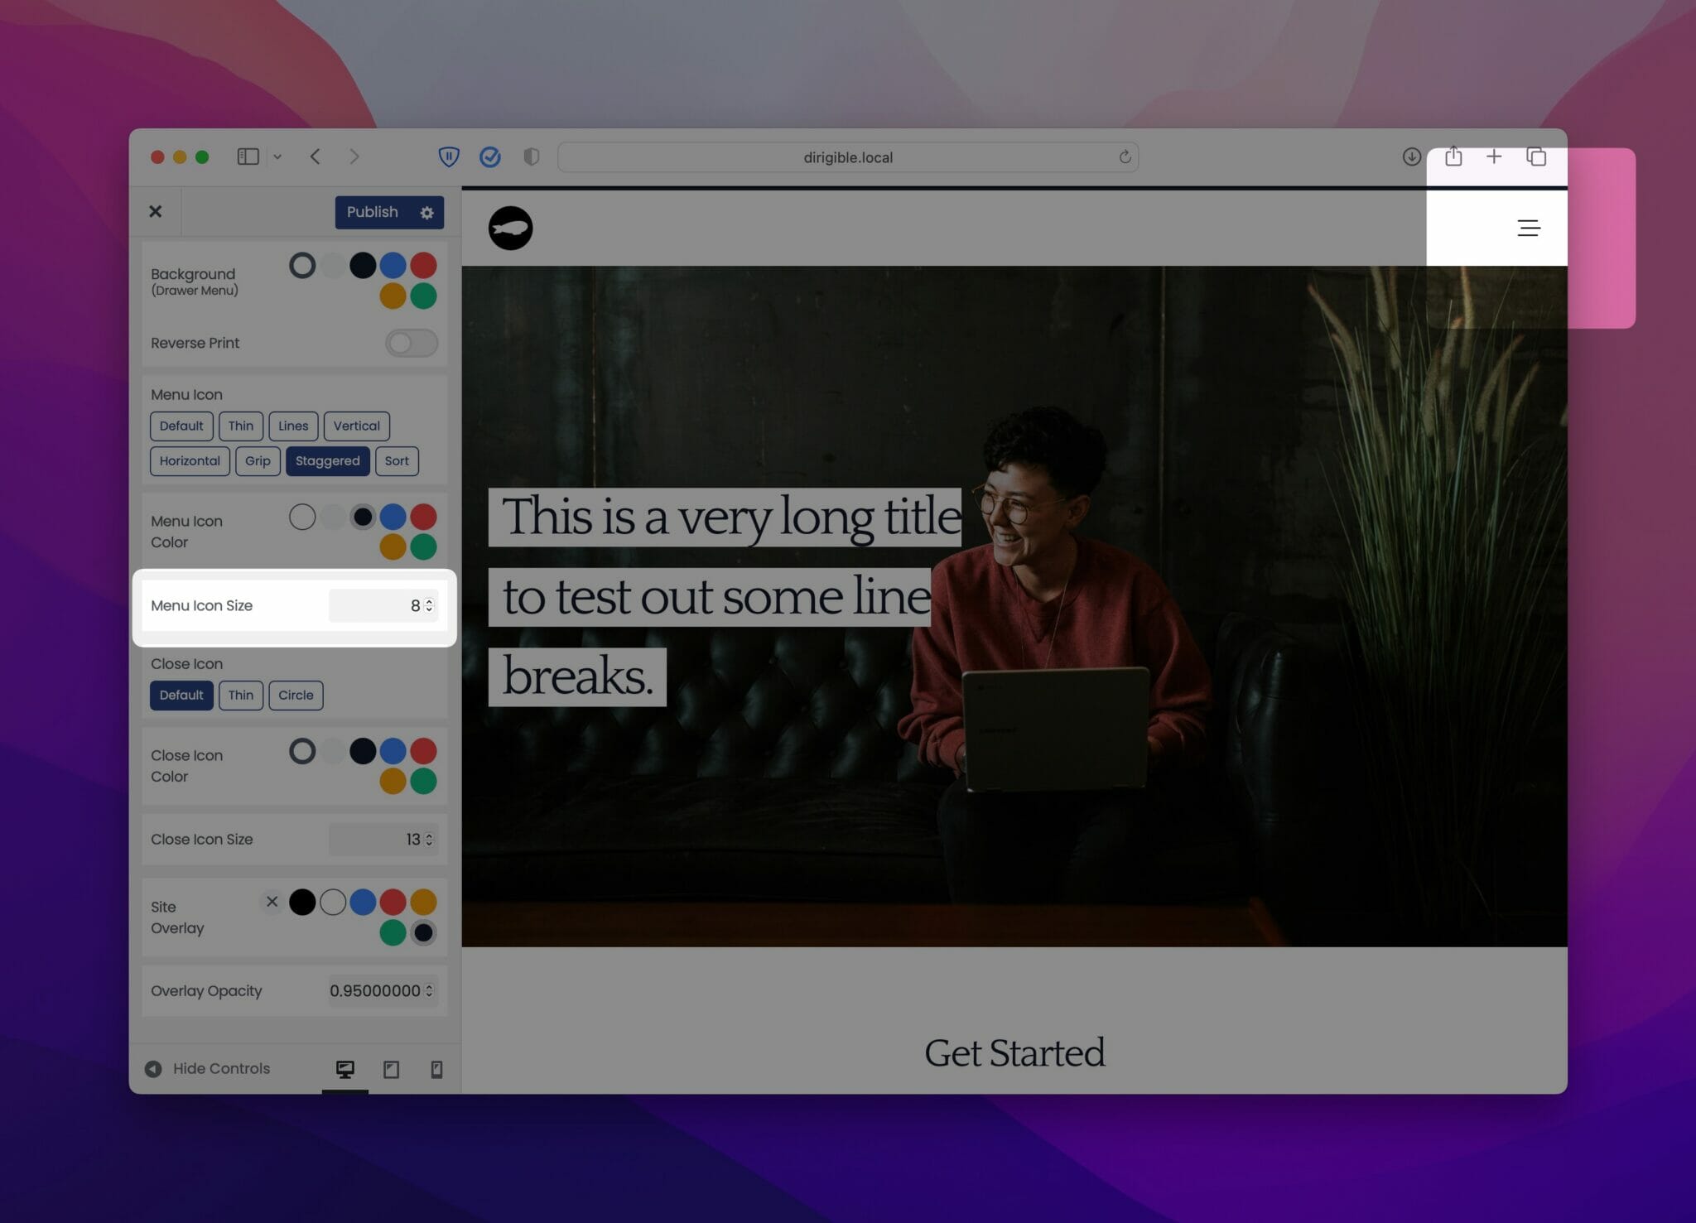Viewport: 1696px width, 1223px height.
Task: Choose Vertical menu icon option
Action: click(356, 426)
